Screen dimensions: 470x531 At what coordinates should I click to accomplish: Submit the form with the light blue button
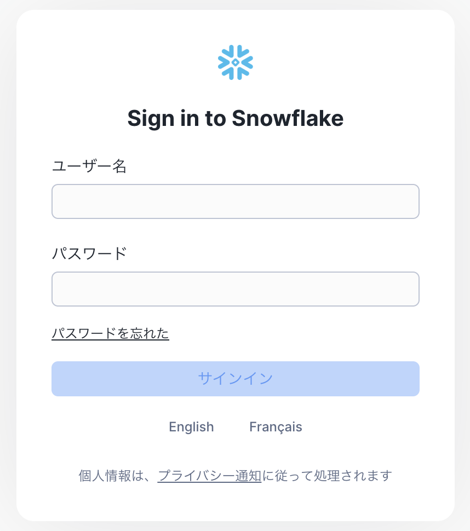click(235, 378)
